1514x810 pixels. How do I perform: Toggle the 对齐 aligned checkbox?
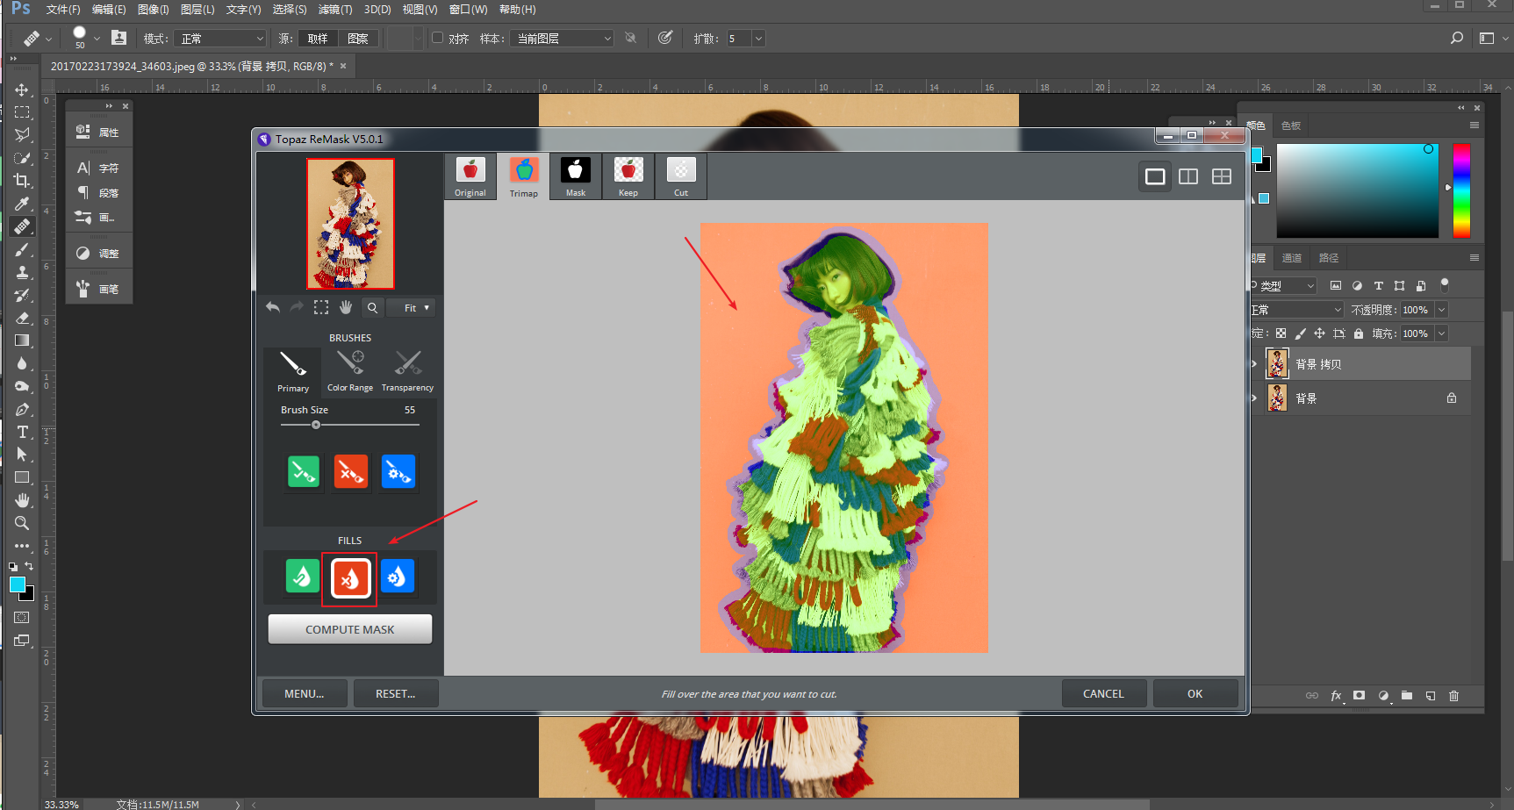(x=437, y=38)
